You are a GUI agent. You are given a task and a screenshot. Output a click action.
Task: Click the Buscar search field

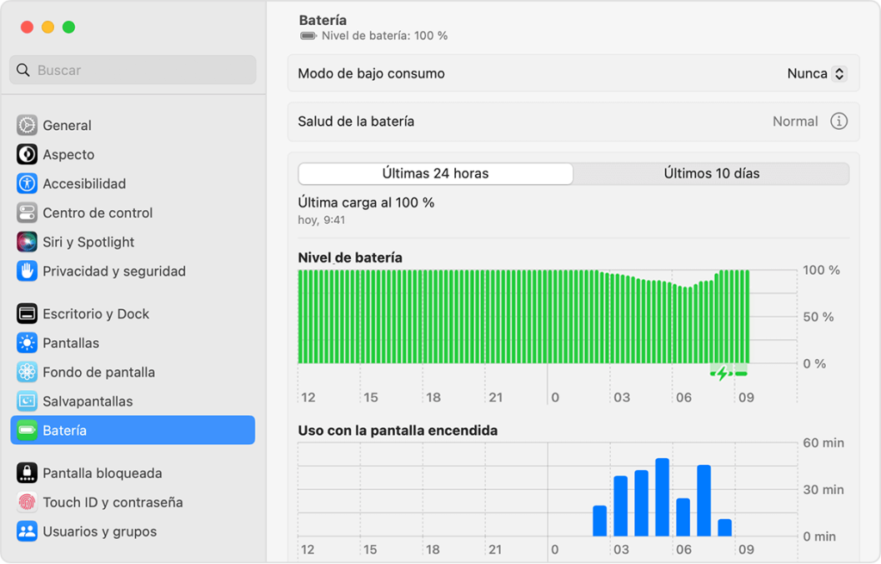(132, 71)
